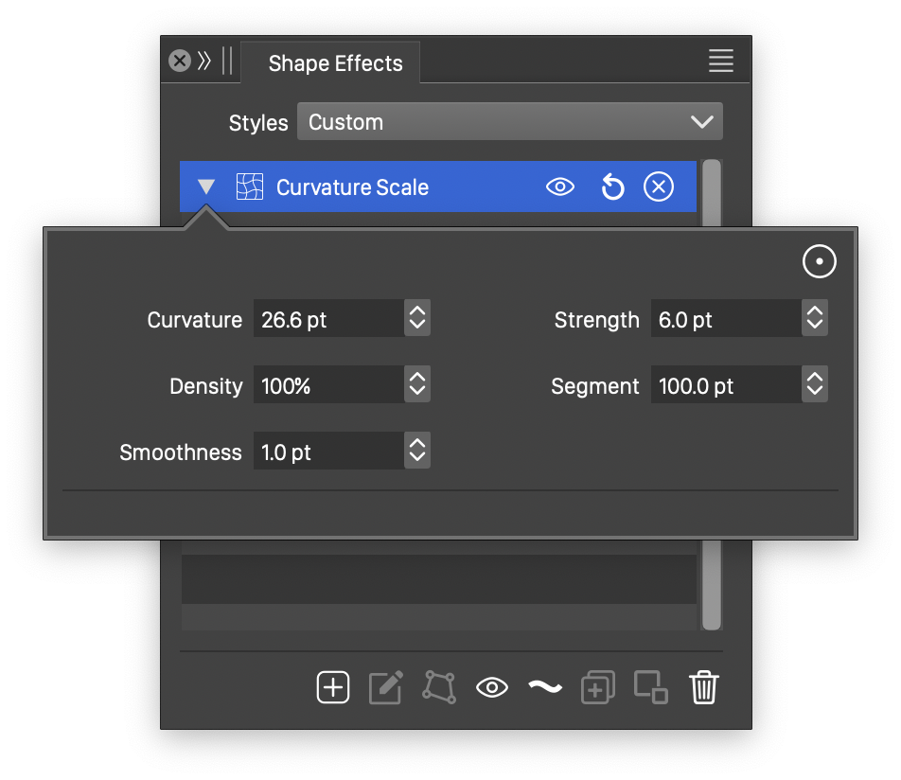The height and width of the screenshot is (780, 901).
Task: Click the wave curve icon in bottom toolbar
Action: click(x=545, y=687)
